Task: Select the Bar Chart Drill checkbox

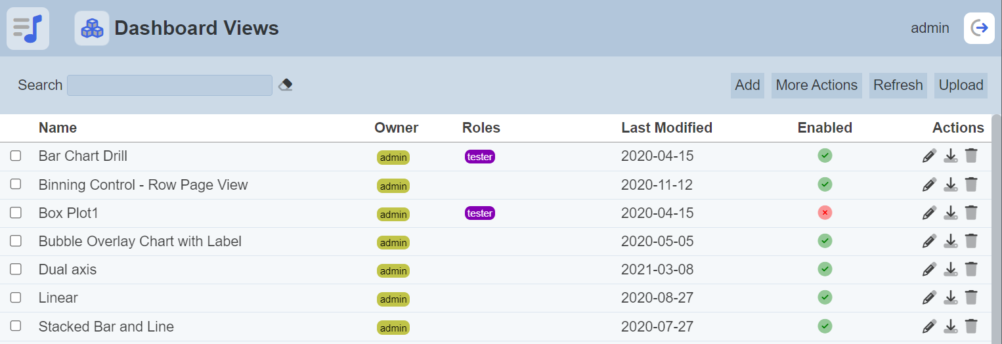Action: (16, 156)
